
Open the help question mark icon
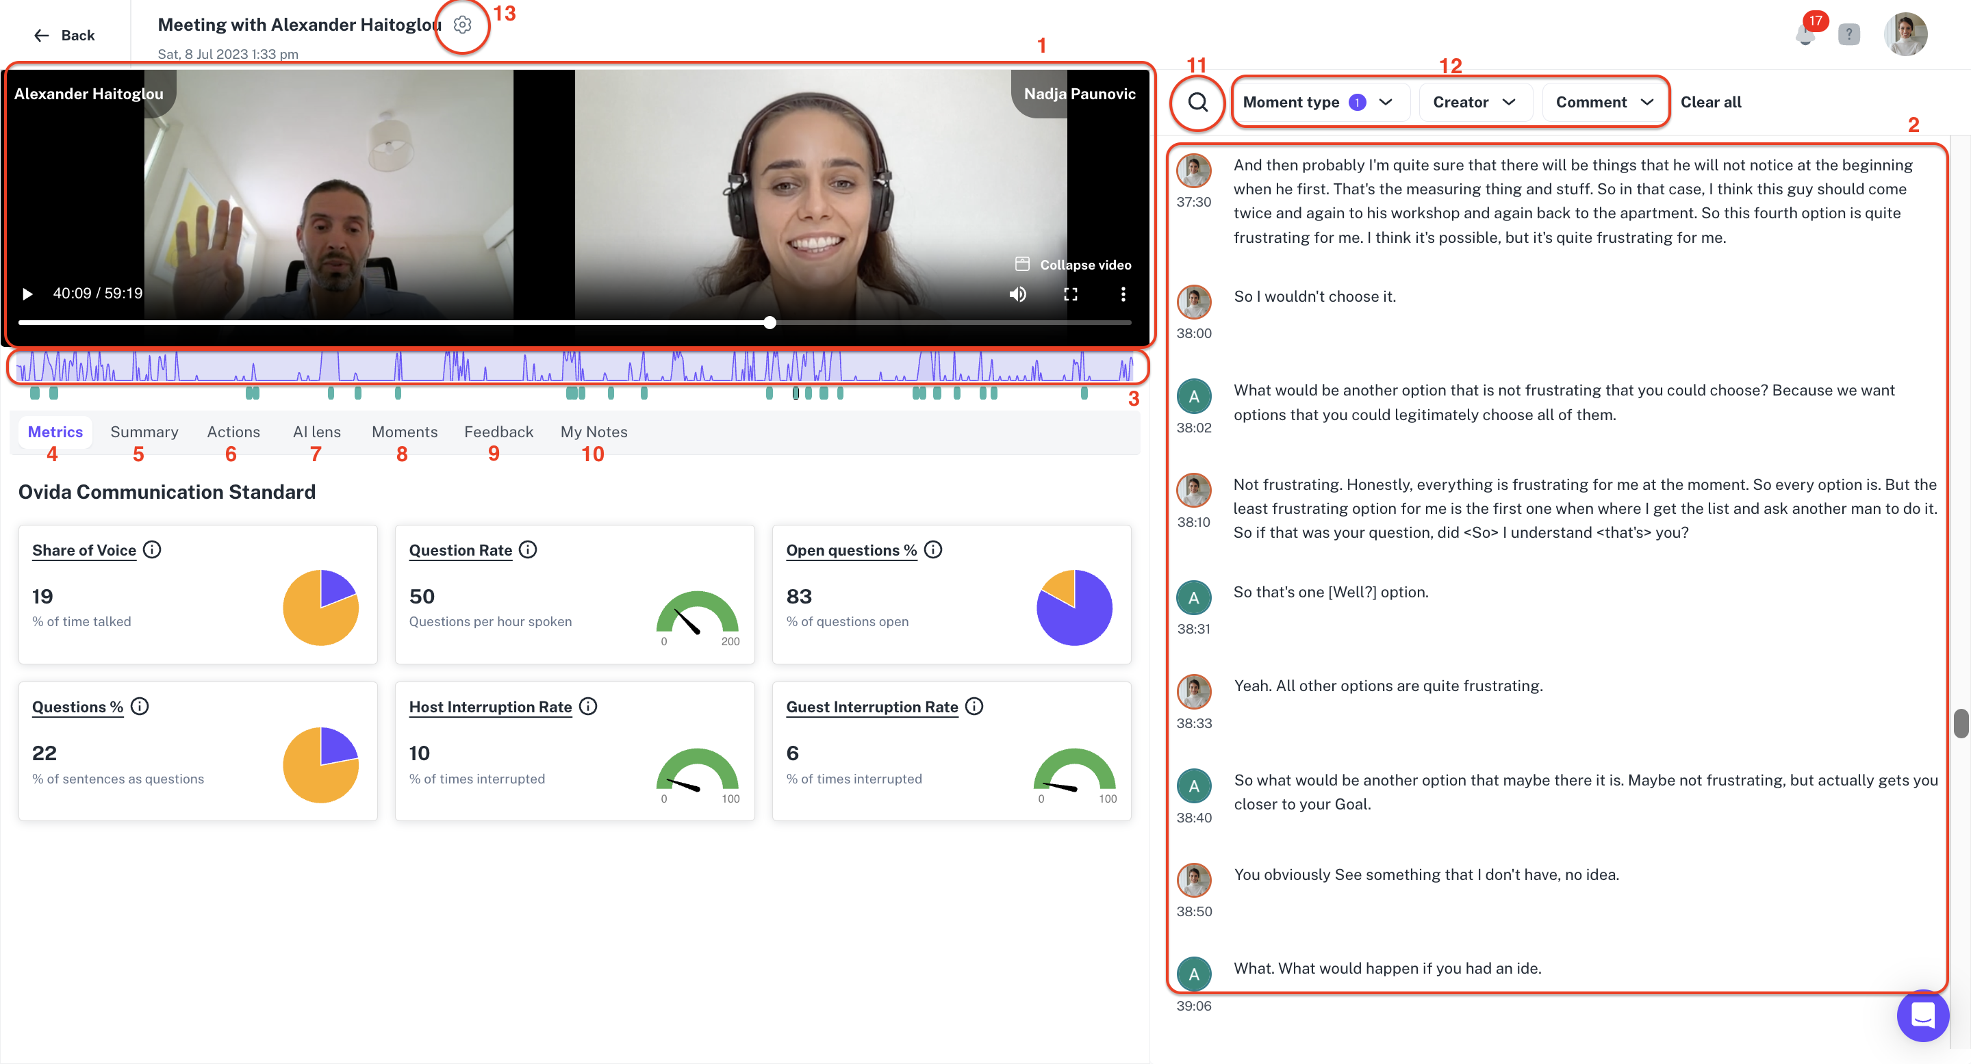click(1848, 34)
